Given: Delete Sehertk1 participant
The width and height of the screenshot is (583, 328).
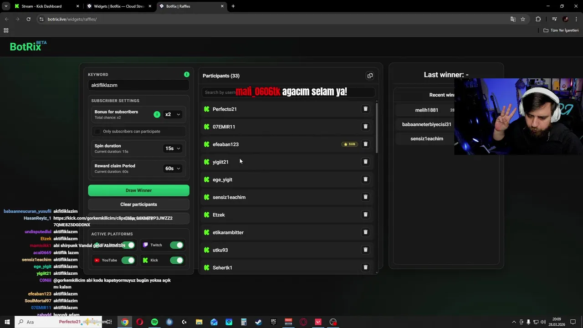Looking at the screenshot, I should click(x=365, y=267).
